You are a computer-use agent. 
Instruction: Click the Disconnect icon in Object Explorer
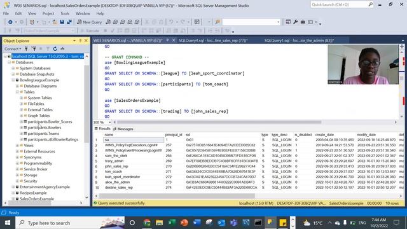34,48
